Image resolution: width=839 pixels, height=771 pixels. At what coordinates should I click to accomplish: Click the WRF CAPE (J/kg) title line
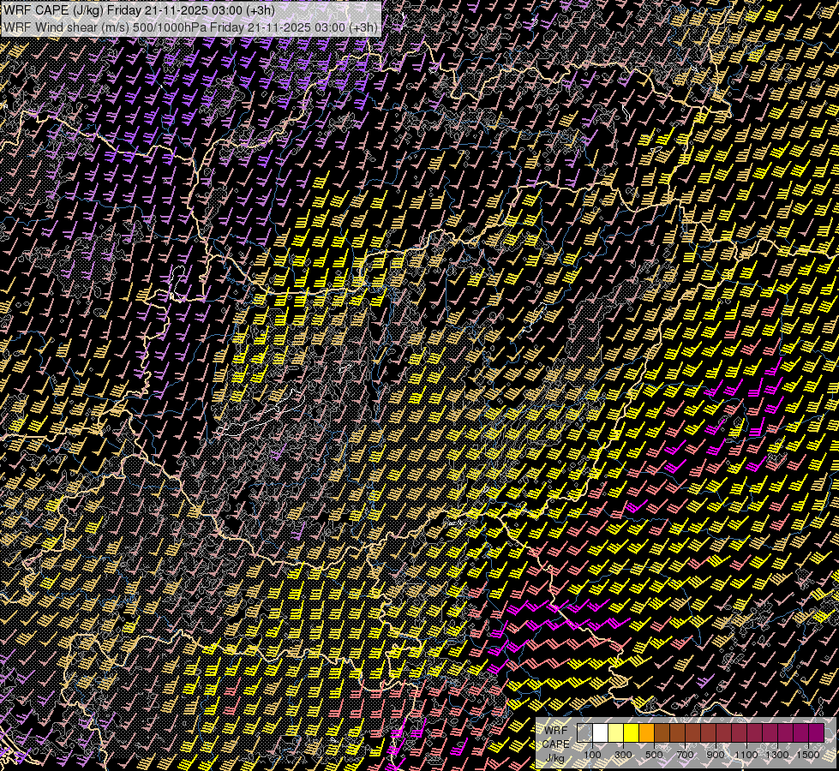click(139, 10)
